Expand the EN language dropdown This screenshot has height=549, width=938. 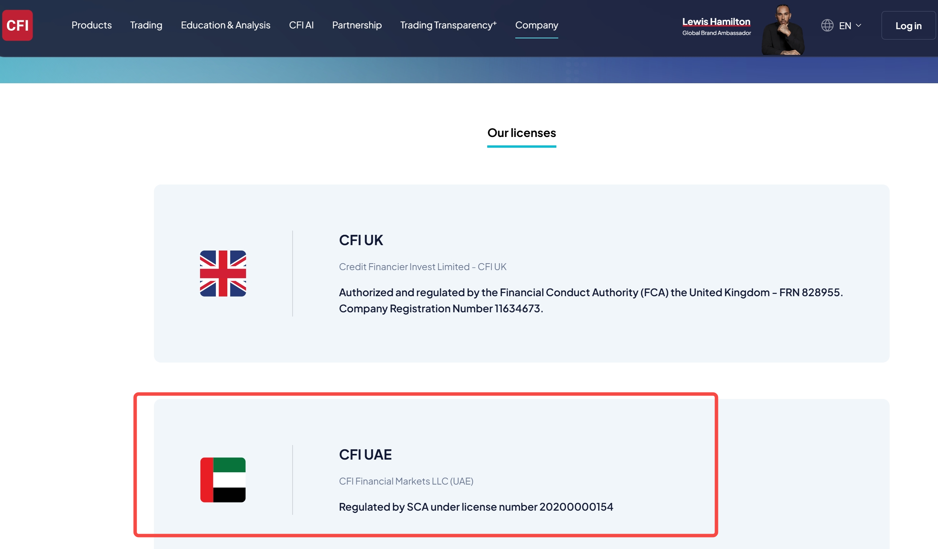(850, 26)
